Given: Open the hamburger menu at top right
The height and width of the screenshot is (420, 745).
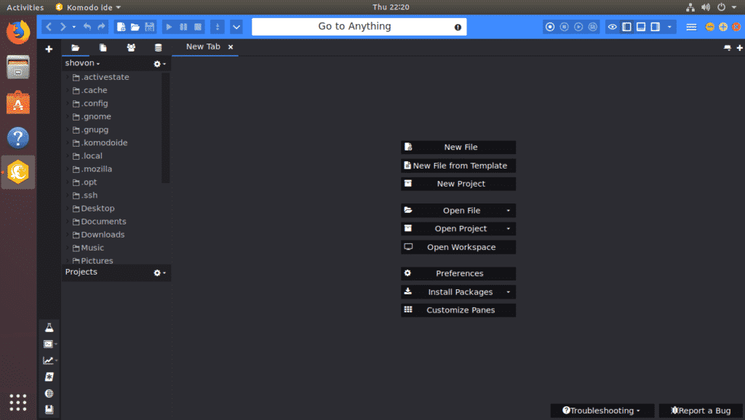Looking at the screenshot, I should [691, 27].
